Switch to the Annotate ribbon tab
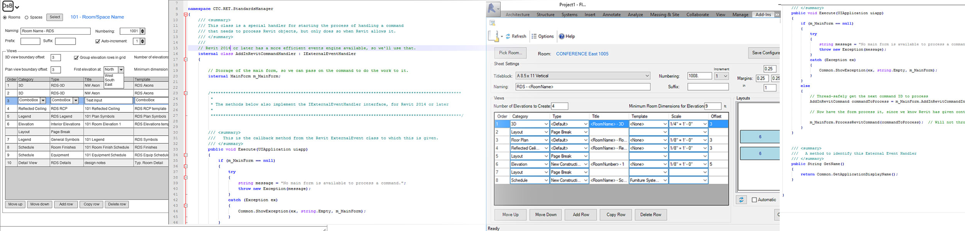Viewport: 965px width, 231px height. coord(611,15)
